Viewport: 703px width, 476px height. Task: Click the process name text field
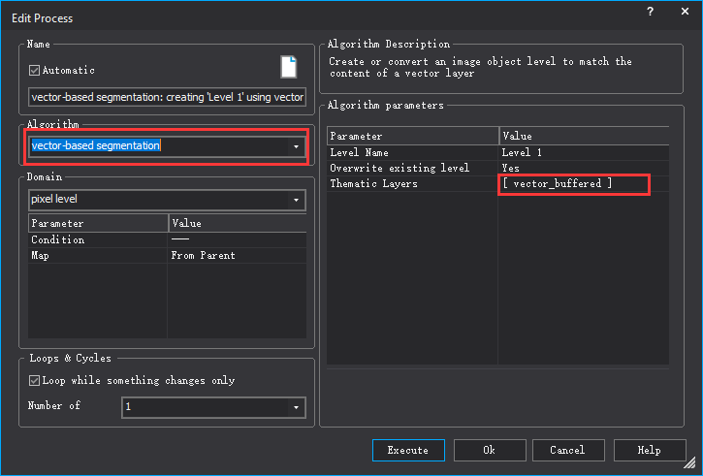[x=167, y=97]
